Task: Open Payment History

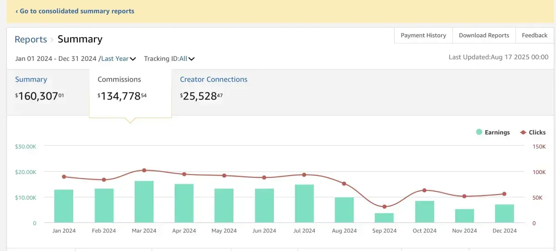Action: [x=423, y=35]
